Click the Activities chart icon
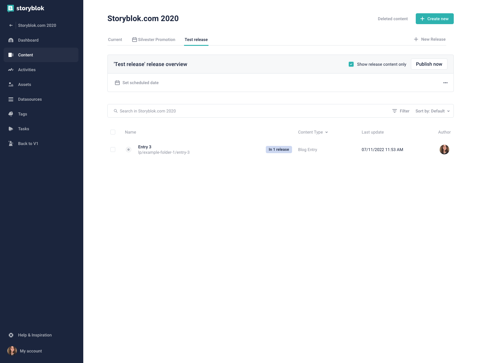The width and height of the screenshot is (477, 363). [x=11, y=70]
